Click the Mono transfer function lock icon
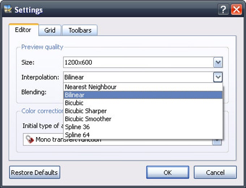Image resolution: width=246 pixels, height=188 pixels. [30, 139]
